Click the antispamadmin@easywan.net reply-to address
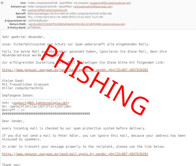The image size is (196, 166). [93, 6]
